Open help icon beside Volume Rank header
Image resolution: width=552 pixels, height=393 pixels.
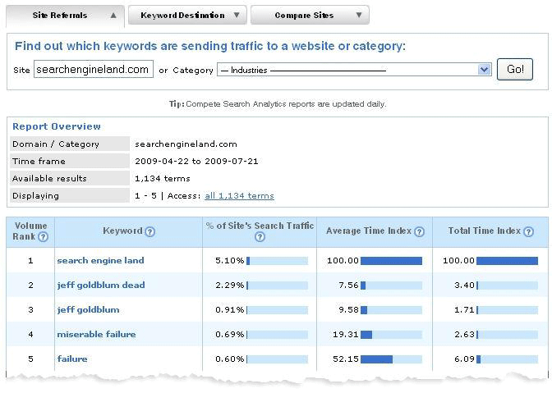point(43,236)
